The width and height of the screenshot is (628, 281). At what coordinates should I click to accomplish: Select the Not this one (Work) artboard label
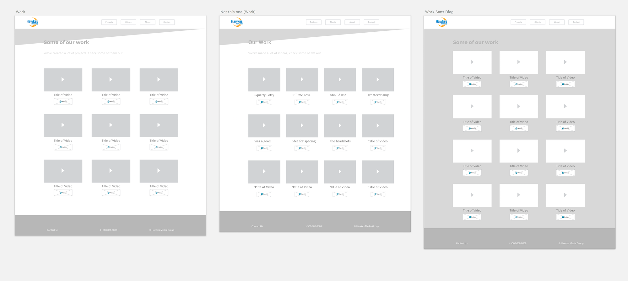[x=238, y=12]
